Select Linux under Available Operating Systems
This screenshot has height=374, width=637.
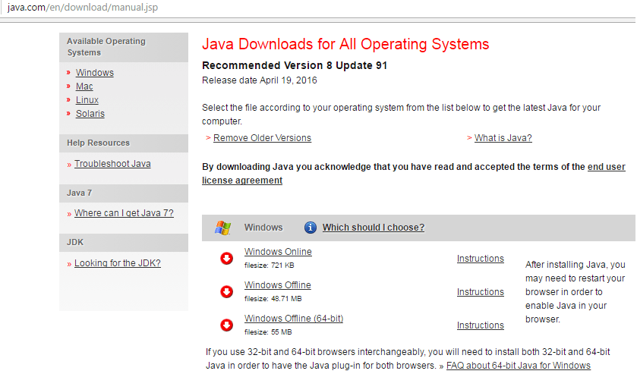[87, 100]
